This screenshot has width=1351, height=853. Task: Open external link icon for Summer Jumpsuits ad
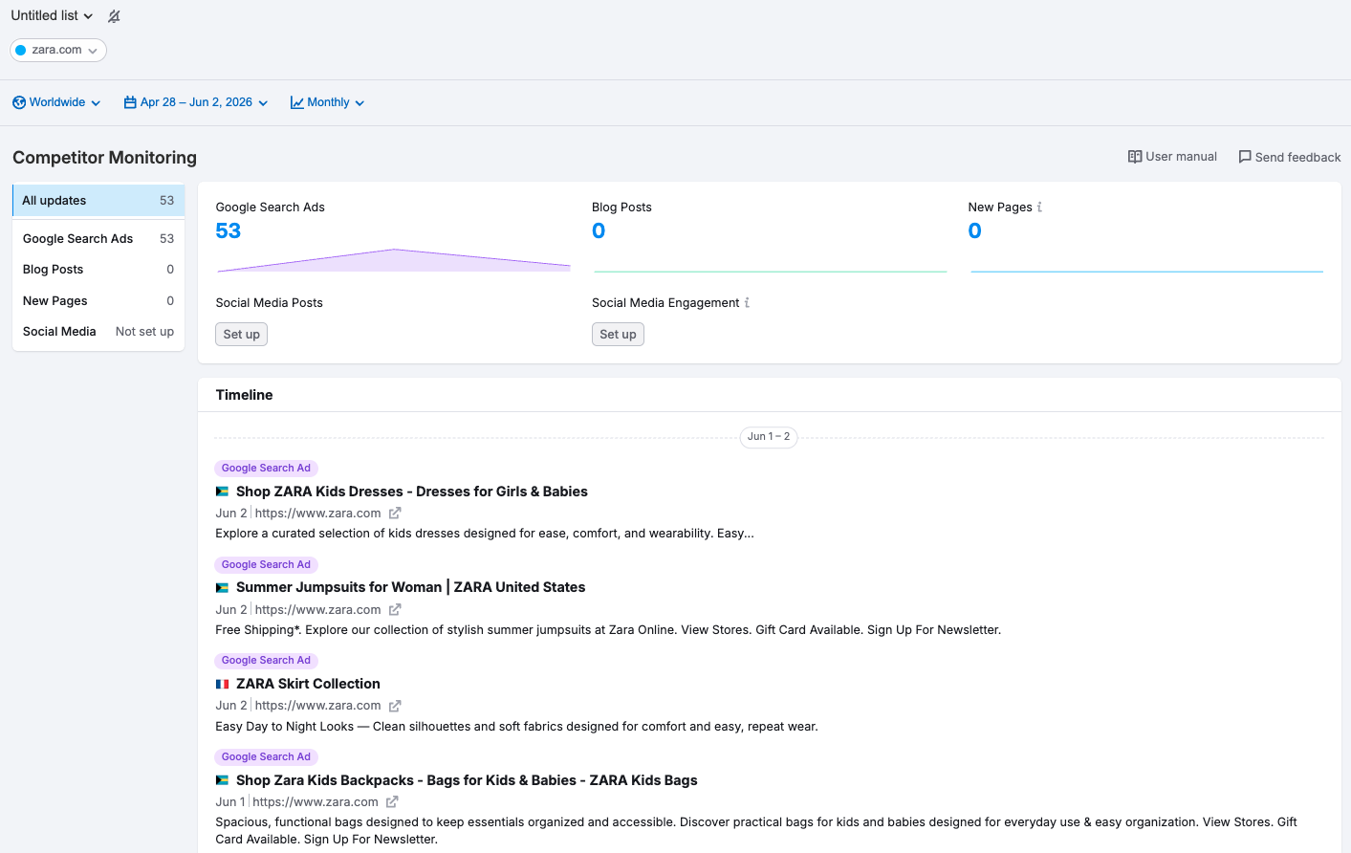pos(395,609)
